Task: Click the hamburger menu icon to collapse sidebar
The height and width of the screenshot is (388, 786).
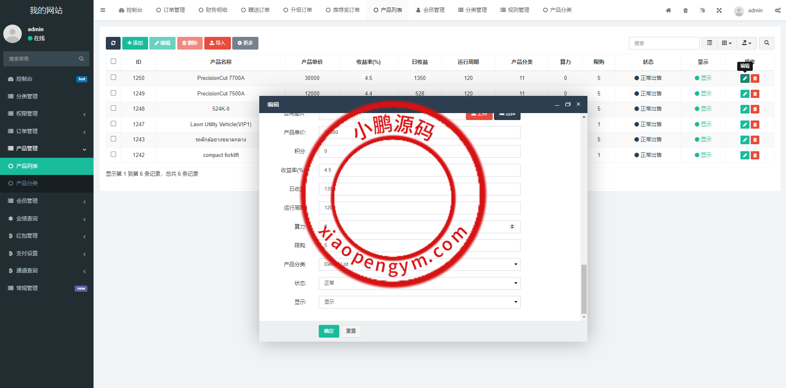Action: 103,10
